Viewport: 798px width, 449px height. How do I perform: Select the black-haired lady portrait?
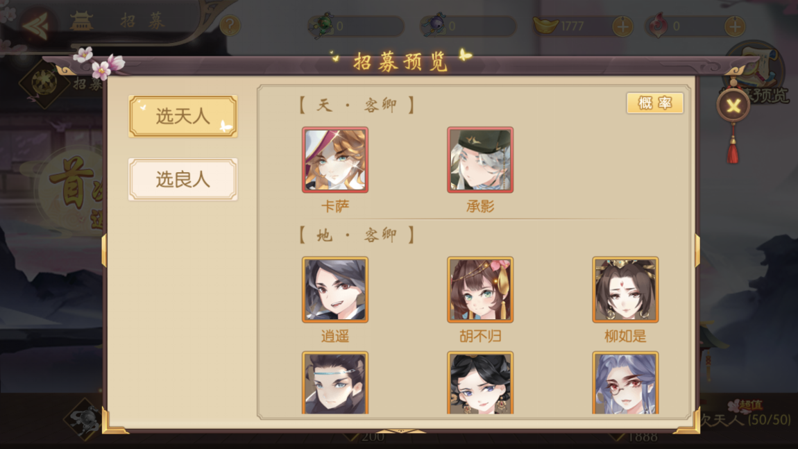click(480, 382)
